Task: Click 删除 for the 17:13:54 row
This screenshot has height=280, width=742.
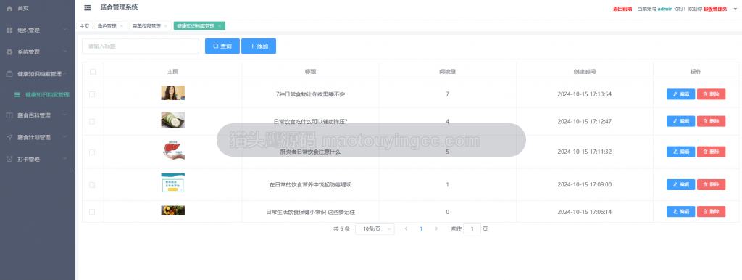Action: (x=712, y=94)
